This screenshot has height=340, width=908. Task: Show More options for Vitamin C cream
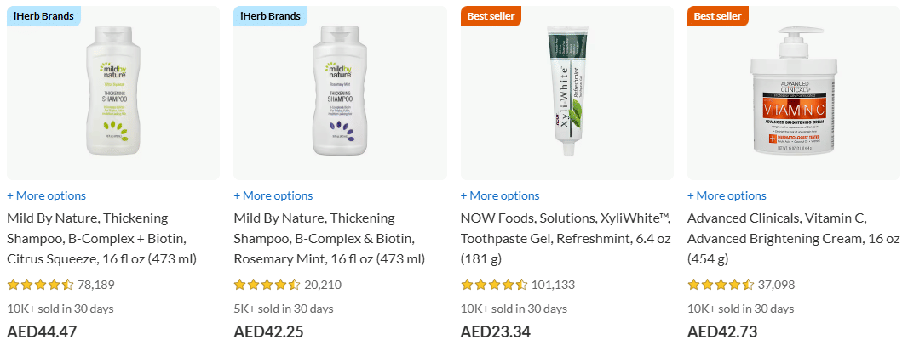tap(727, 195)
